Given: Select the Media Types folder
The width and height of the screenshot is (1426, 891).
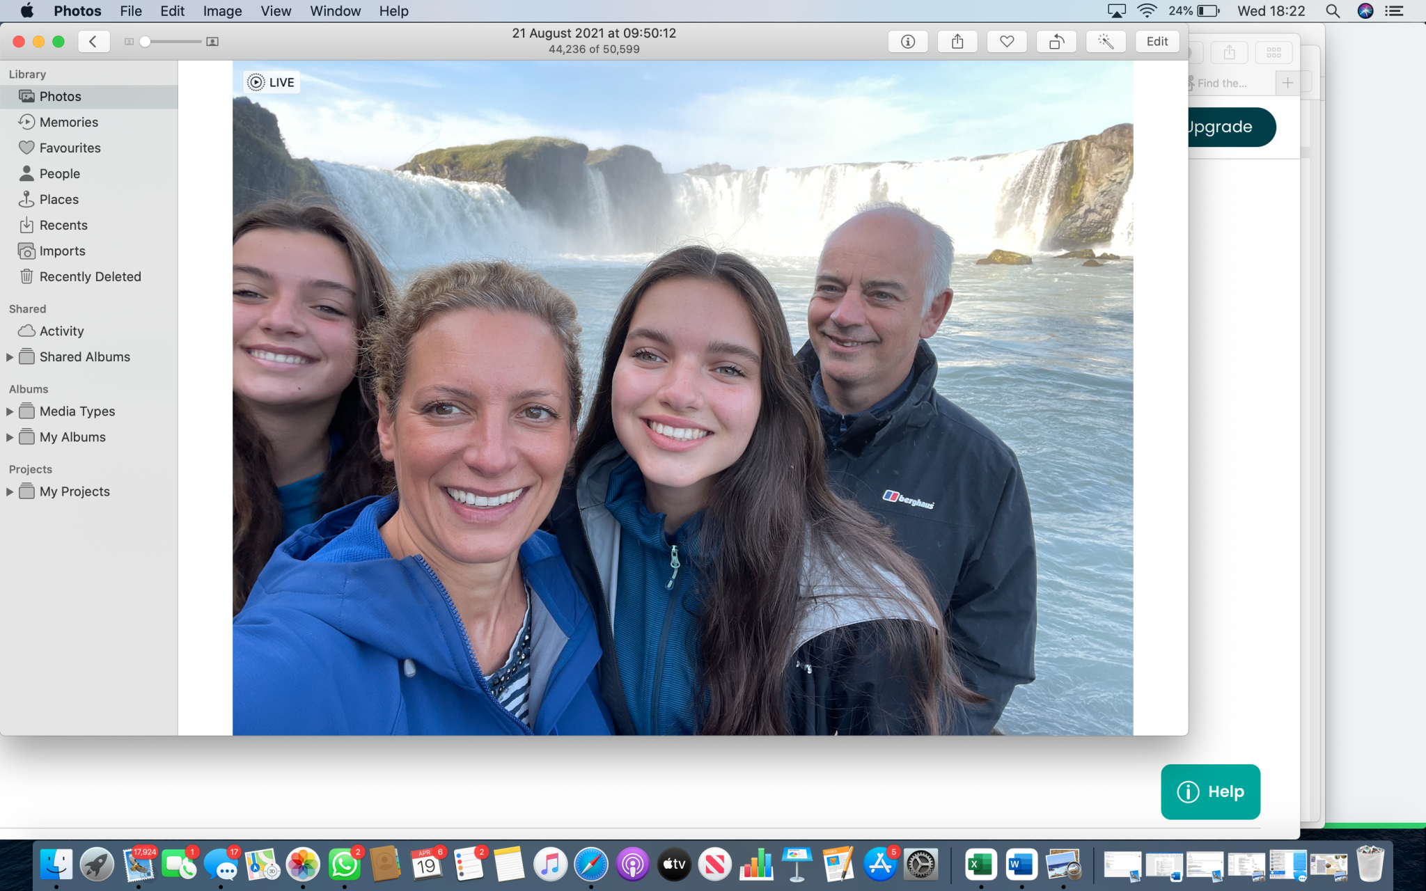Looking at the screenshot, I should 77,411.
